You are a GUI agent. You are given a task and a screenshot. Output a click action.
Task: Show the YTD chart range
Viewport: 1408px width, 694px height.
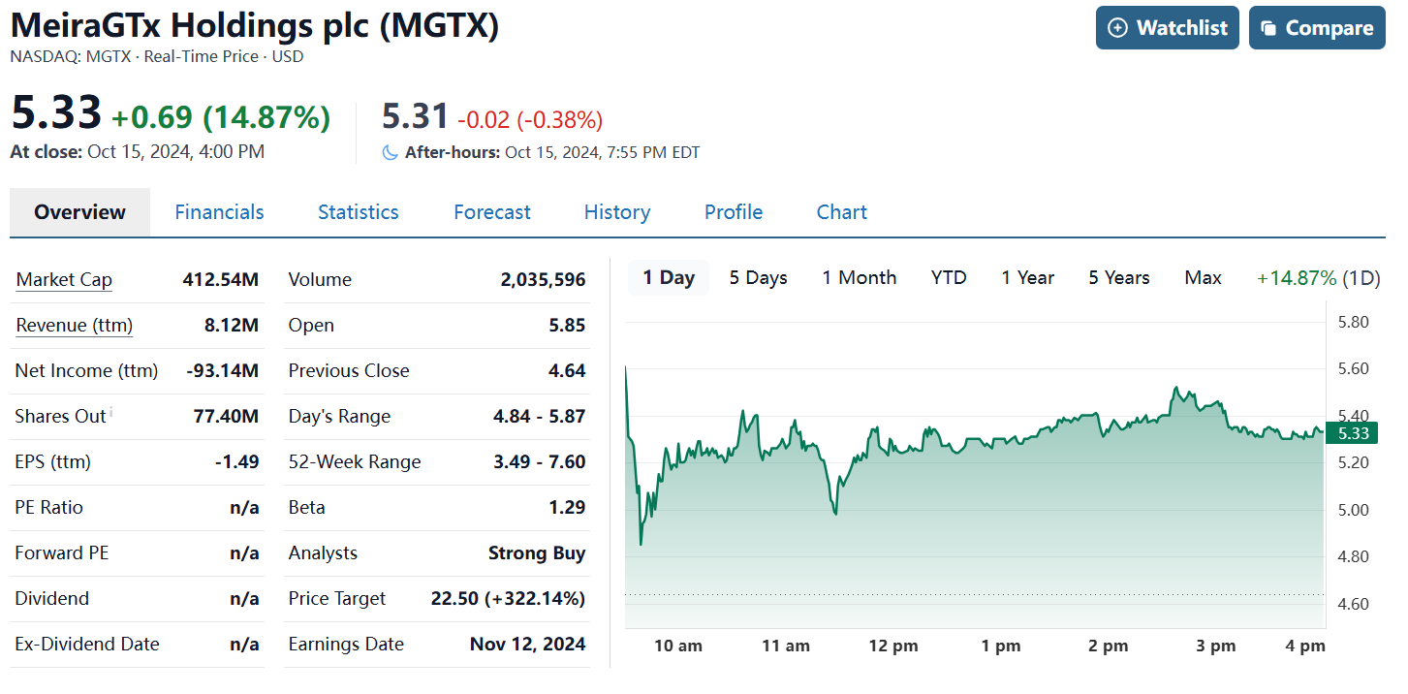(949, 278)
